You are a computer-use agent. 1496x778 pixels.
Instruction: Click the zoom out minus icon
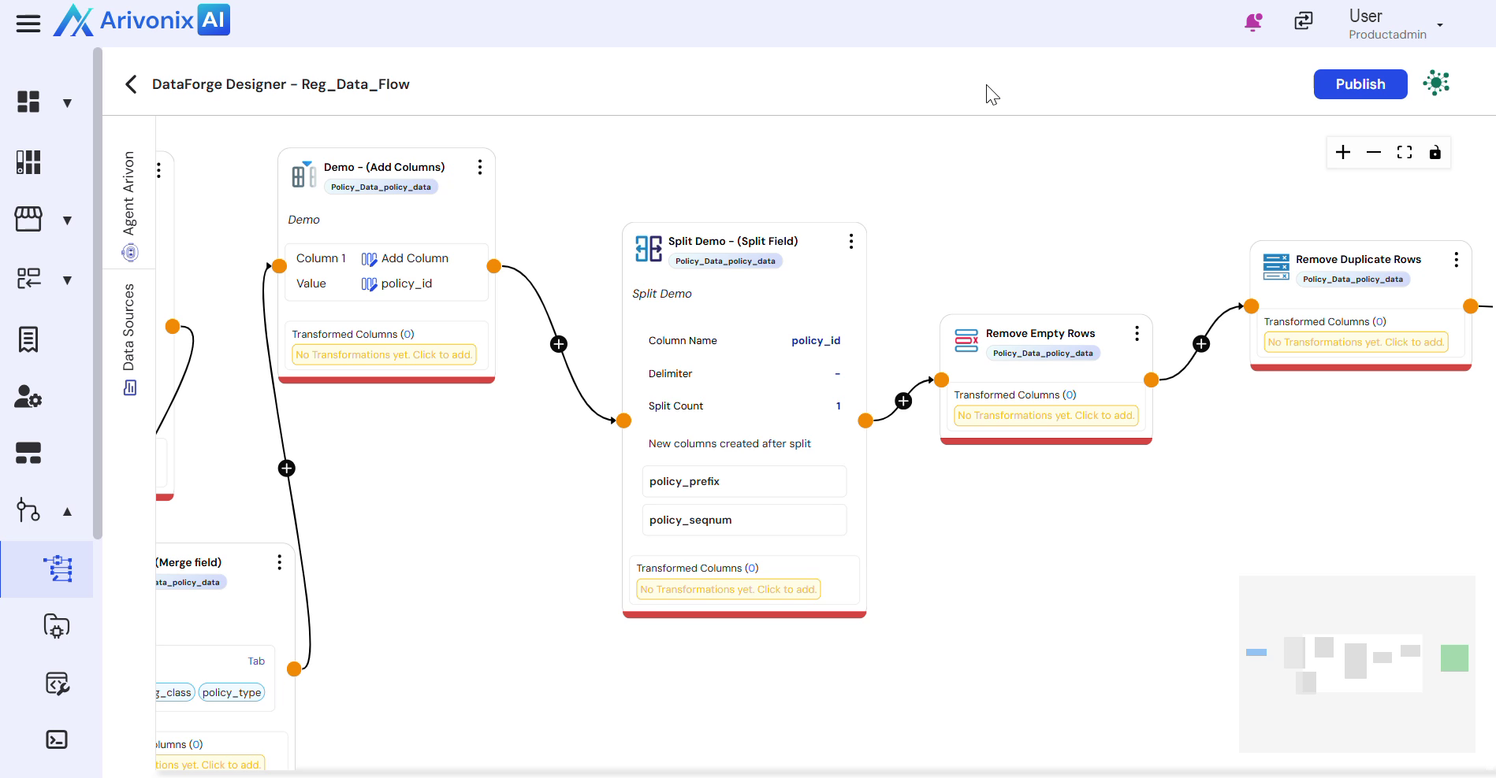tap(1374, 152)
